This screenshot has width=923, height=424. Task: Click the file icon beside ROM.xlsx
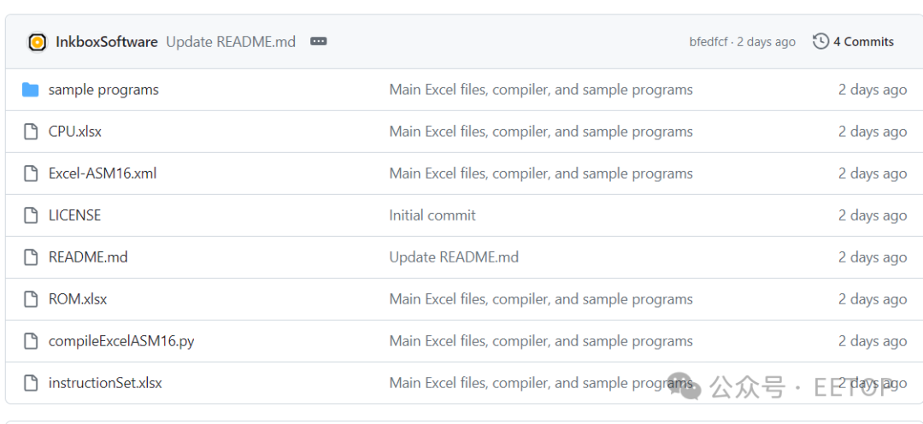pos(31,299)
